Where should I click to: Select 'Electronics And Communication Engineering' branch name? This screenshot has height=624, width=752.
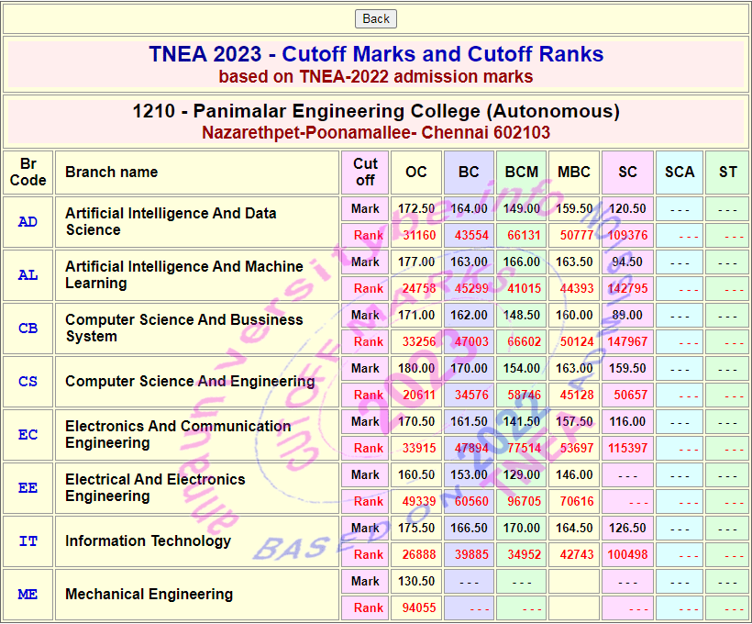178,435
